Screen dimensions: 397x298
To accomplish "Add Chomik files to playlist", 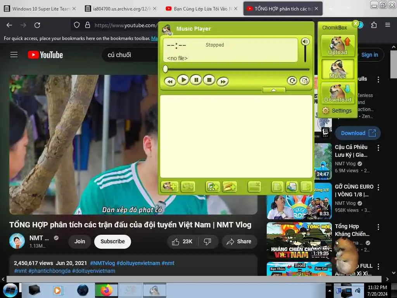I will 169,187.
